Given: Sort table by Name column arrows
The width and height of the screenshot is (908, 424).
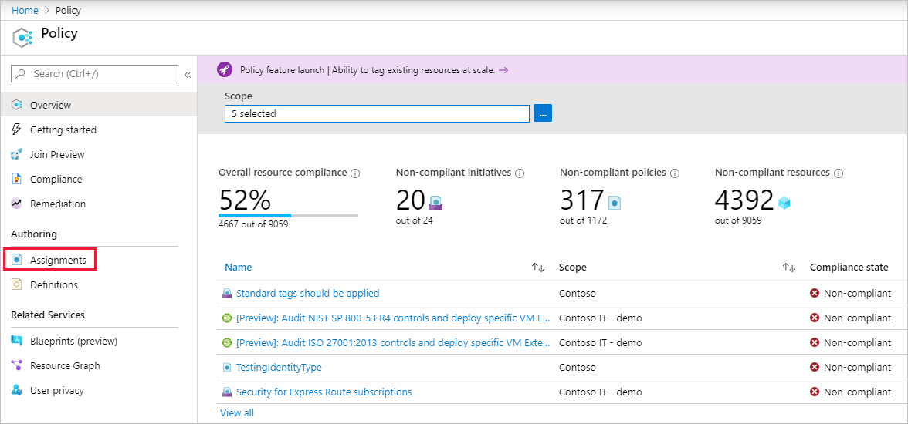Looking at the screenshot, I should click(x=538, y=268).
